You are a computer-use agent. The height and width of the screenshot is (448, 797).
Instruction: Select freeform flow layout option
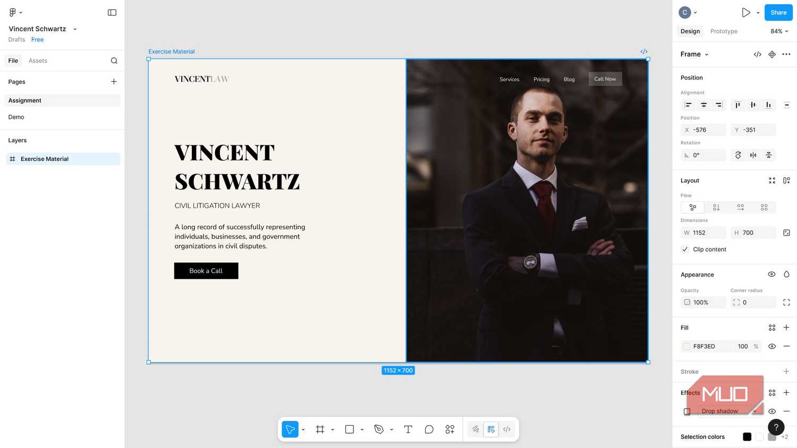tap(692, 208)
